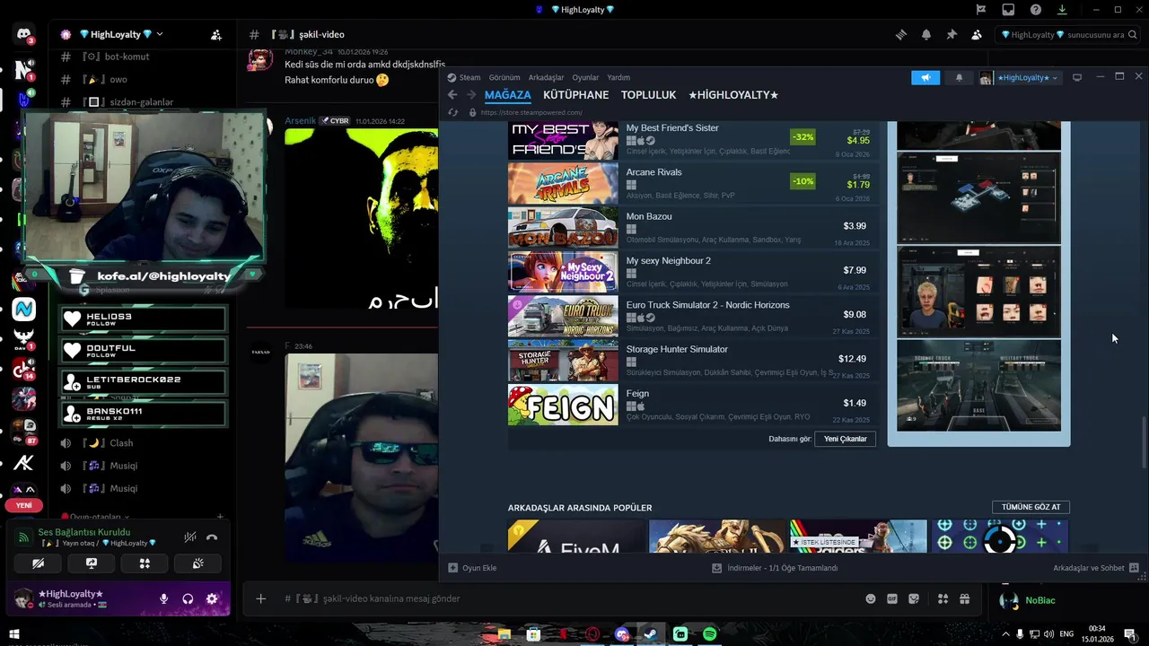Open Oyunlar menu in Steam
This screenshot has width=1149, height=646.
coord(585,78)
